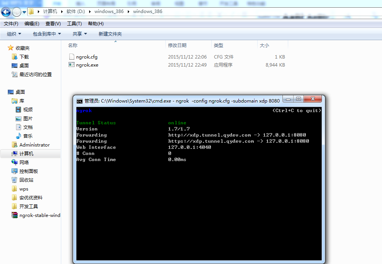Open the 帮助(H) menu

click(96, 24)
